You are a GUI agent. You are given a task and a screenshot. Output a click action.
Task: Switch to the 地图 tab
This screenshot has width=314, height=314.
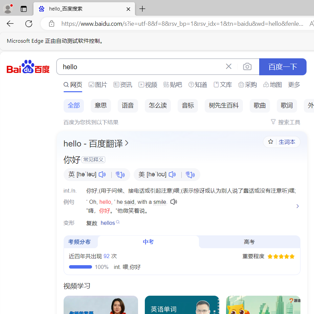[x=272, y=85]
